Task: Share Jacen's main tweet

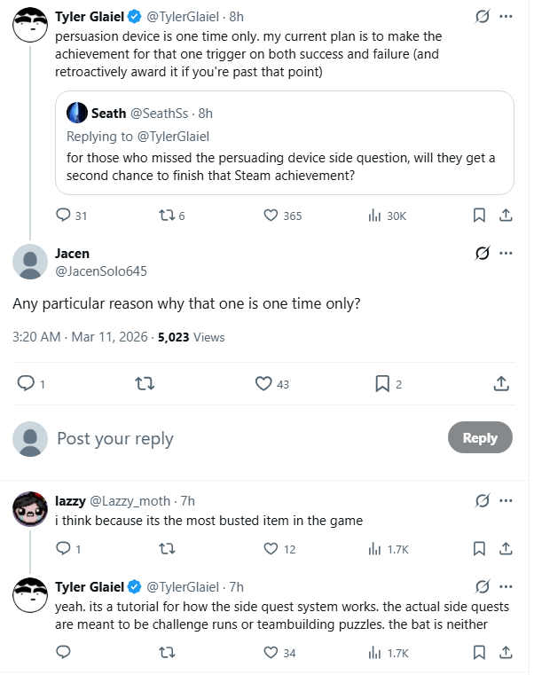Action: pyautogui.click(x=501, y=383)
